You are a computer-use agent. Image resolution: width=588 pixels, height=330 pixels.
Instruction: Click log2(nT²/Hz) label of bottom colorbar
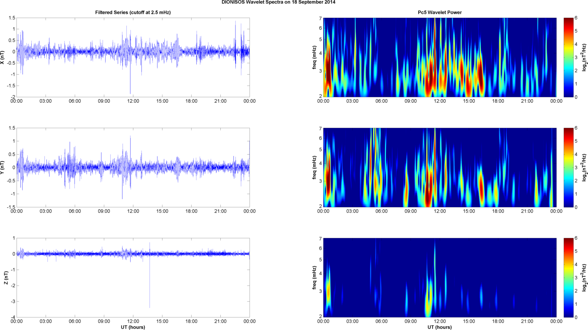coord(585,277)
